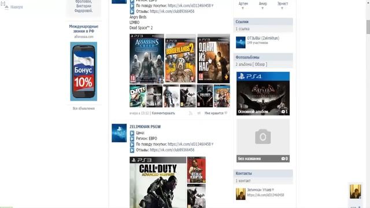
Task: Open Call of Duty Advanced Warfare cover
Action: (158, 183)
